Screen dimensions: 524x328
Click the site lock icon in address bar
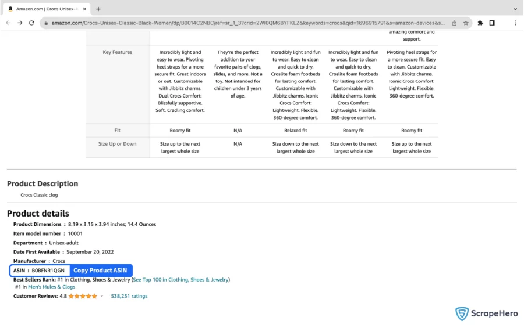point(46,23)
